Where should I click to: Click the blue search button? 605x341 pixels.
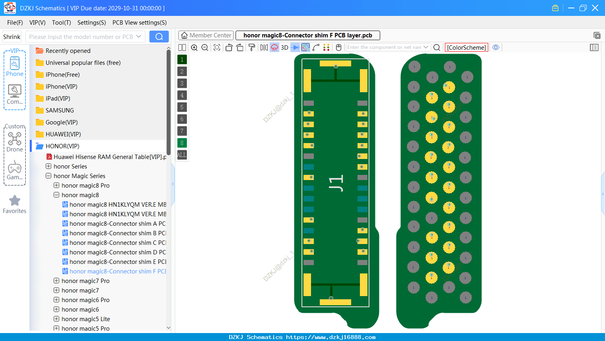click(159, 37)
